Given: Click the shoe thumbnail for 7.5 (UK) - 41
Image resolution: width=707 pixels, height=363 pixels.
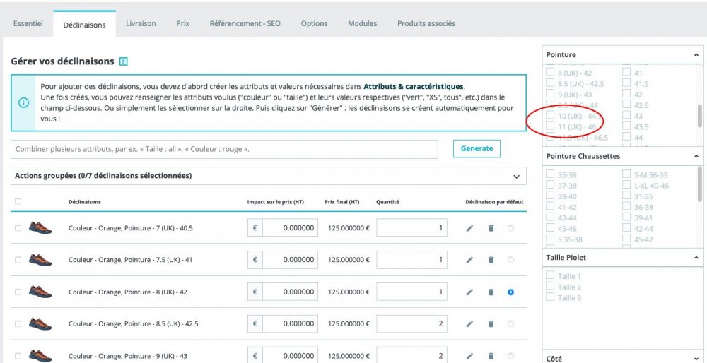Looking at the screenshot, I should tap(40, 259).
